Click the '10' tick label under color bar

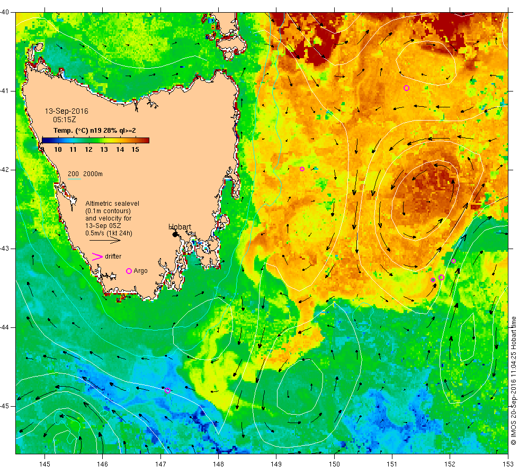(x=58, y=149)
